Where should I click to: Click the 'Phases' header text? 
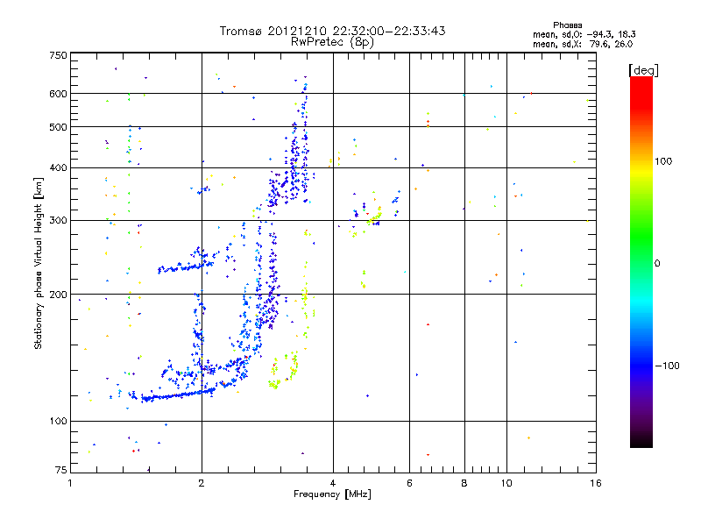click(x=567, y=25)
